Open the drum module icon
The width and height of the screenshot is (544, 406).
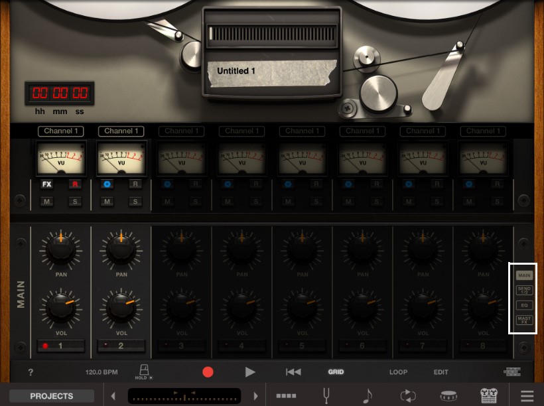click(x=448, y=396)
